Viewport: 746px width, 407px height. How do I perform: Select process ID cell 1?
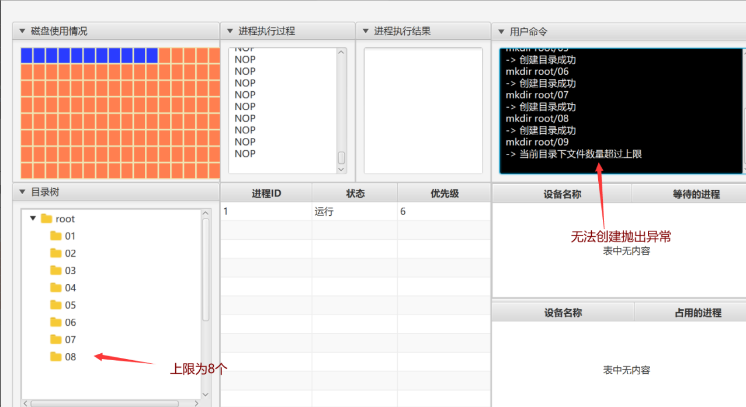pyautogui.click(x=266, y=212)
